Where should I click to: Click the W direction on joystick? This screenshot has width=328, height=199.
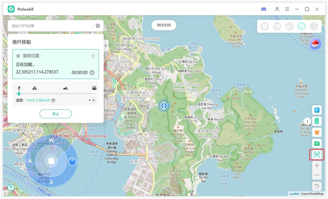pos(51,140)
